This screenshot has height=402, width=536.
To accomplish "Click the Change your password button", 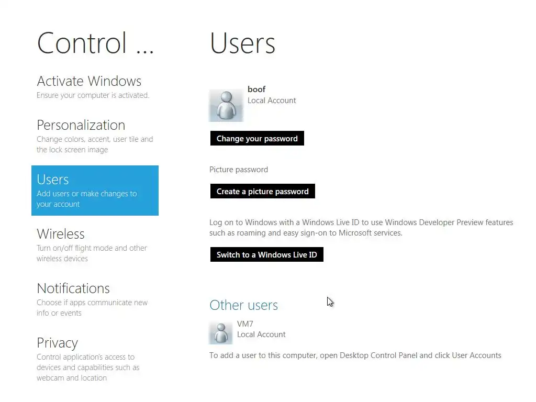I will click(x=257, y=138).
